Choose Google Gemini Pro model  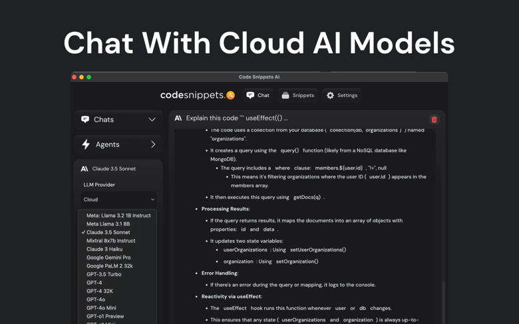click(x=108, y=257)
